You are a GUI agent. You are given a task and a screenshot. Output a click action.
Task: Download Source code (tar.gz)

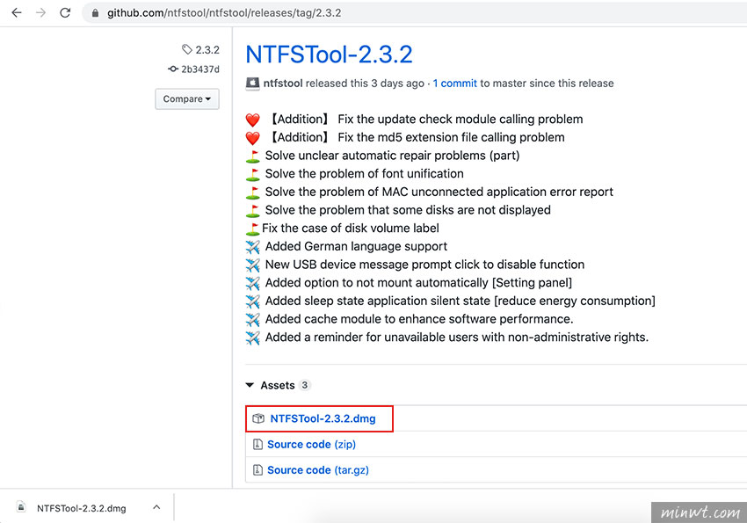pyautogui.click(x=318, y=470)
